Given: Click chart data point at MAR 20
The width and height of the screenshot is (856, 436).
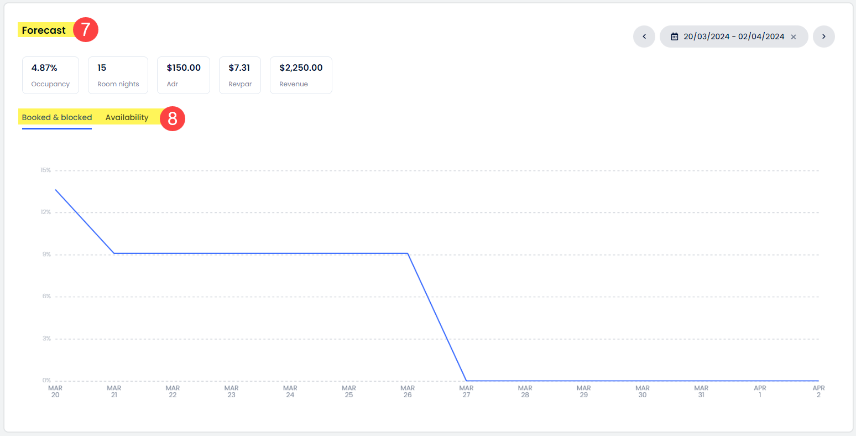Looking at the screenshot, I should pos(55,190).
